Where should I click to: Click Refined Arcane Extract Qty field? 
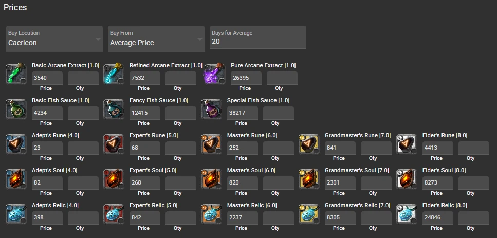[x=180, y=78]
